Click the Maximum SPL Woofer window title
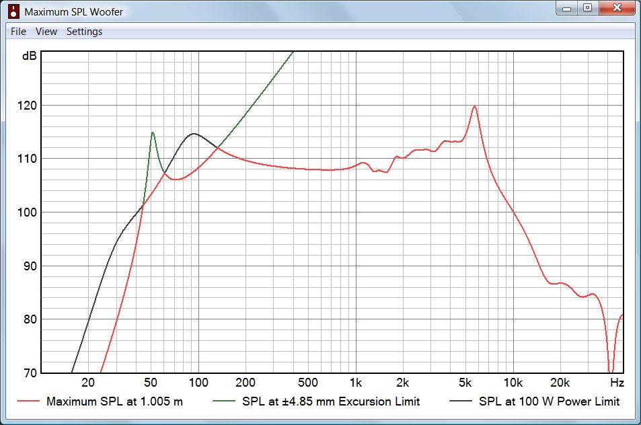 (x=73, y=12)
